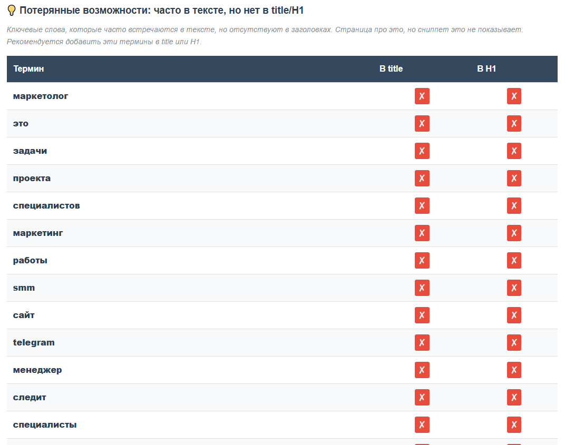This screenshot has height=445, width=565.
Task: Select the В H1 column header
Action: tap(486, 69)
